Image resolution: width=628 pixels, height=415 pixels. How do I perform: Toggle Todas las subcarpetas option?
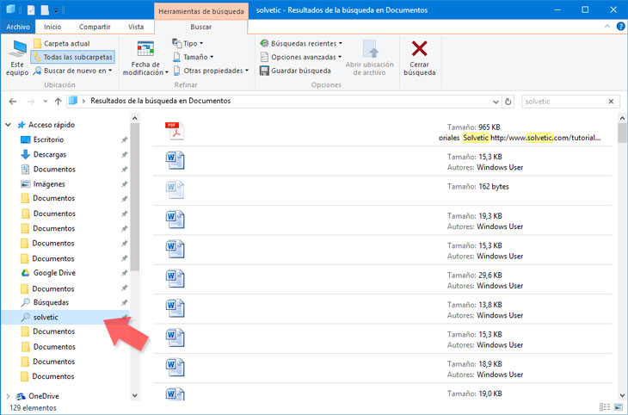point(73,57)
